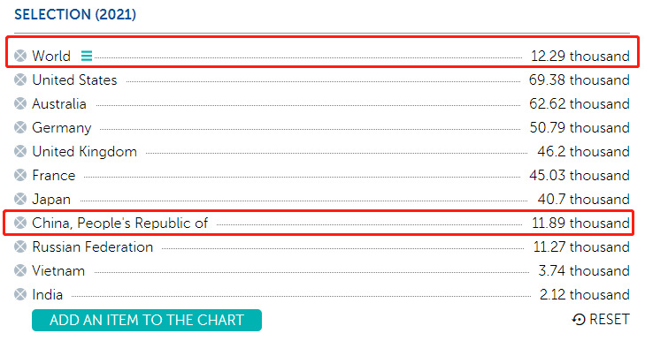Click ADD AN ITEM TO THE CHART button

(x=147, y=320)
